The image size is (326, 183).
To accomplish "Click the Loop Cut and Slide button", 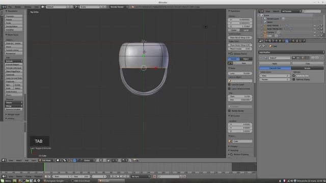I will (x=14, y=78).
